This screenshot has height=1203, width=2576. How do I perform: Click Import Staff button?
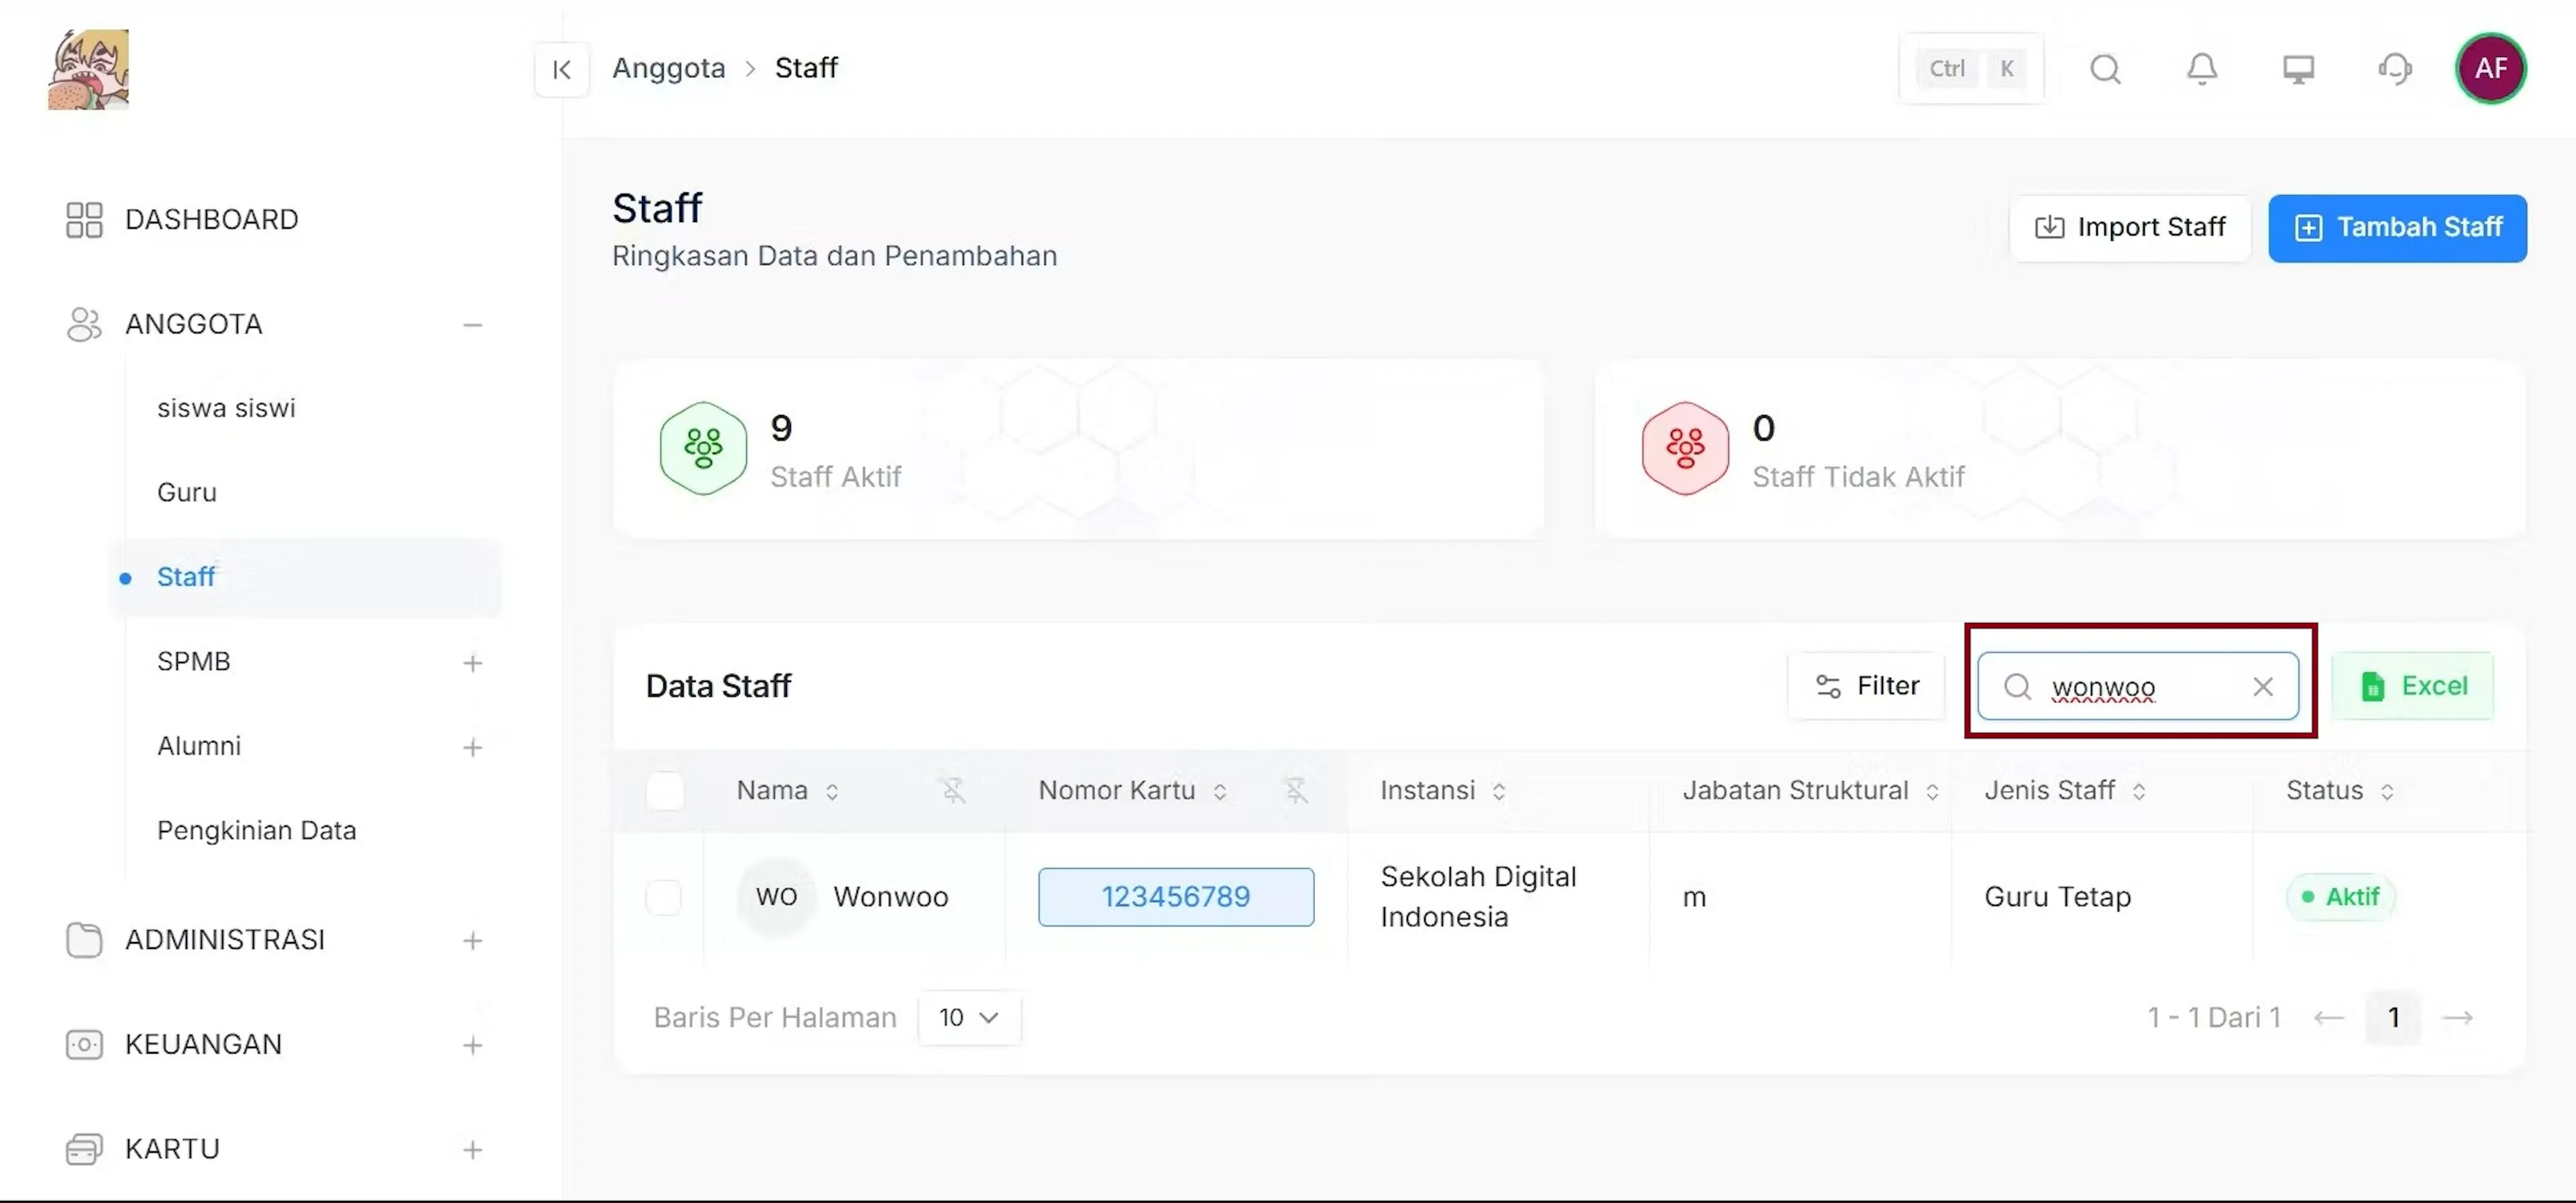[x=2130, y=228]
